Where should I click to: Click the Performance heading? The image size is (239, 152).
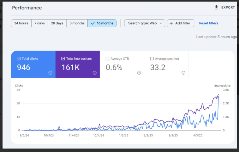point(27,8)
